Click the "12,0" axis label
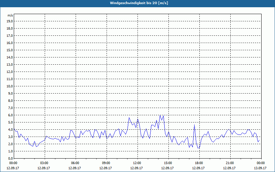Screen dimensions: 275x172 click(10, 72)
